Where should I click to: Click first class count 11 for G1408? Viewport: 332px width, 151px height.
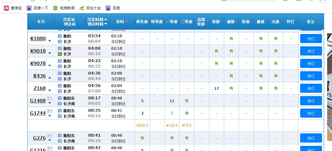tap(172, 101)
